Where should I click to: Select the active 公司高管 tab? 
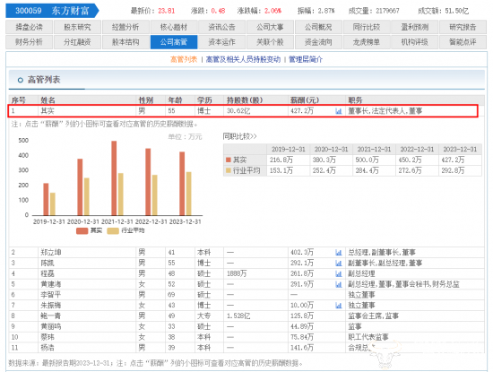pos(174,42)
